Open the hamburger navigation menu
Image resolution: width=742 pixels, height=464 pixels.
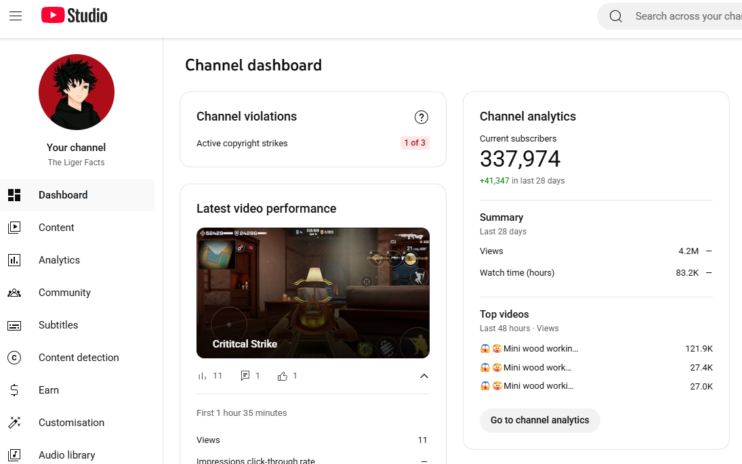click(x=16, y=16)
